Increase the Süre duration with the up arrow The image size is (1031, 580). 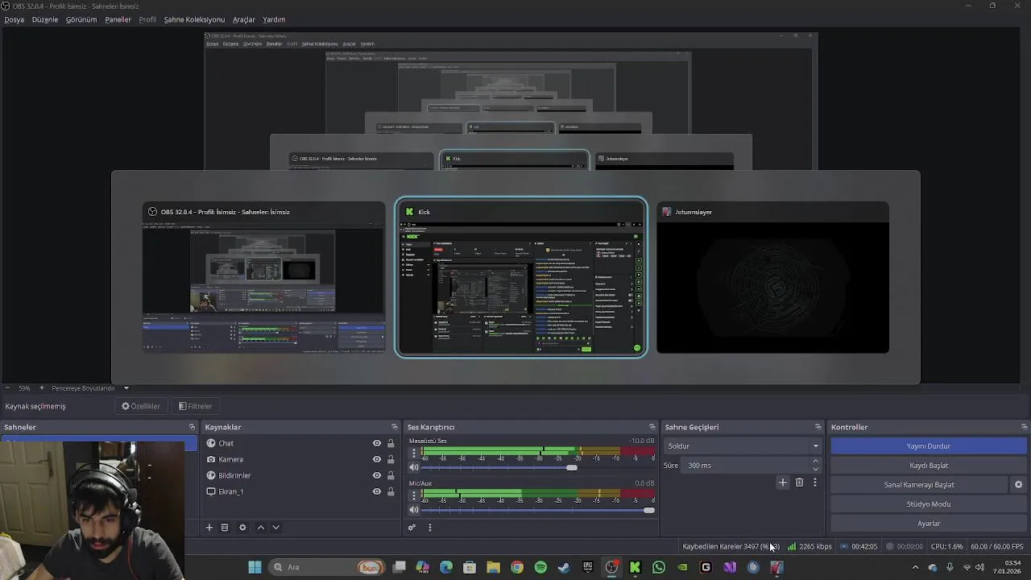(x=815, y=462)
